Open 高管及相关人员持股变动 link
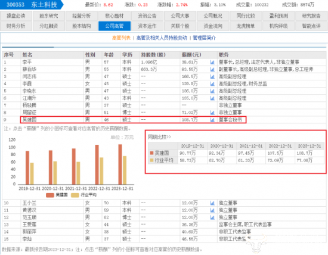Viewport: 328px width, 255px height. 162,38
